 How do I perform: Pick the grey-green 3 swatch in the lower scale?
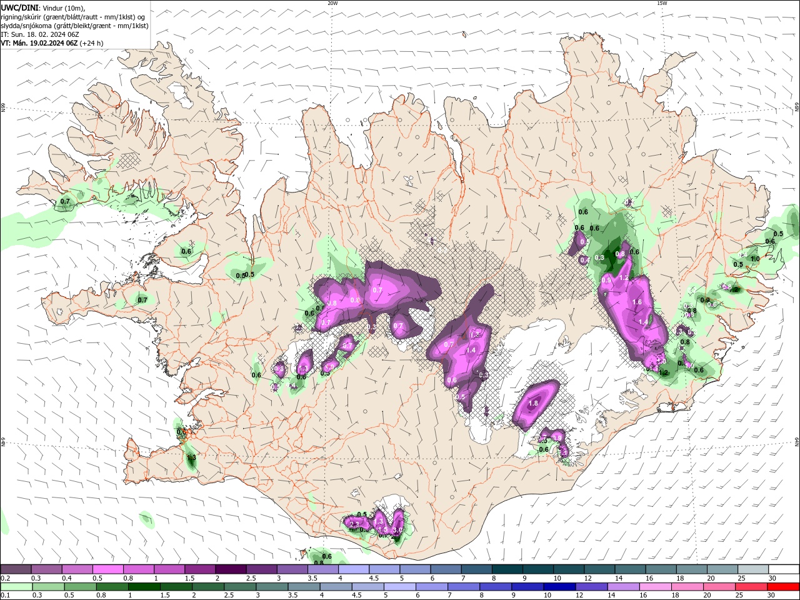tap(271, 587)
